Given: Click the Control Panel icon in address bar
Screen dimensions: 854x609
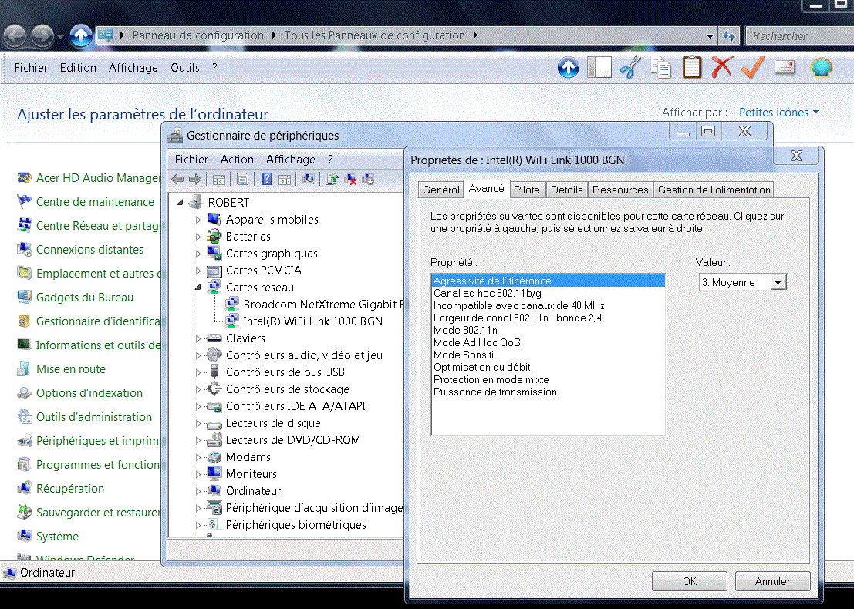Looking at the screenshot, I should 106,35.
